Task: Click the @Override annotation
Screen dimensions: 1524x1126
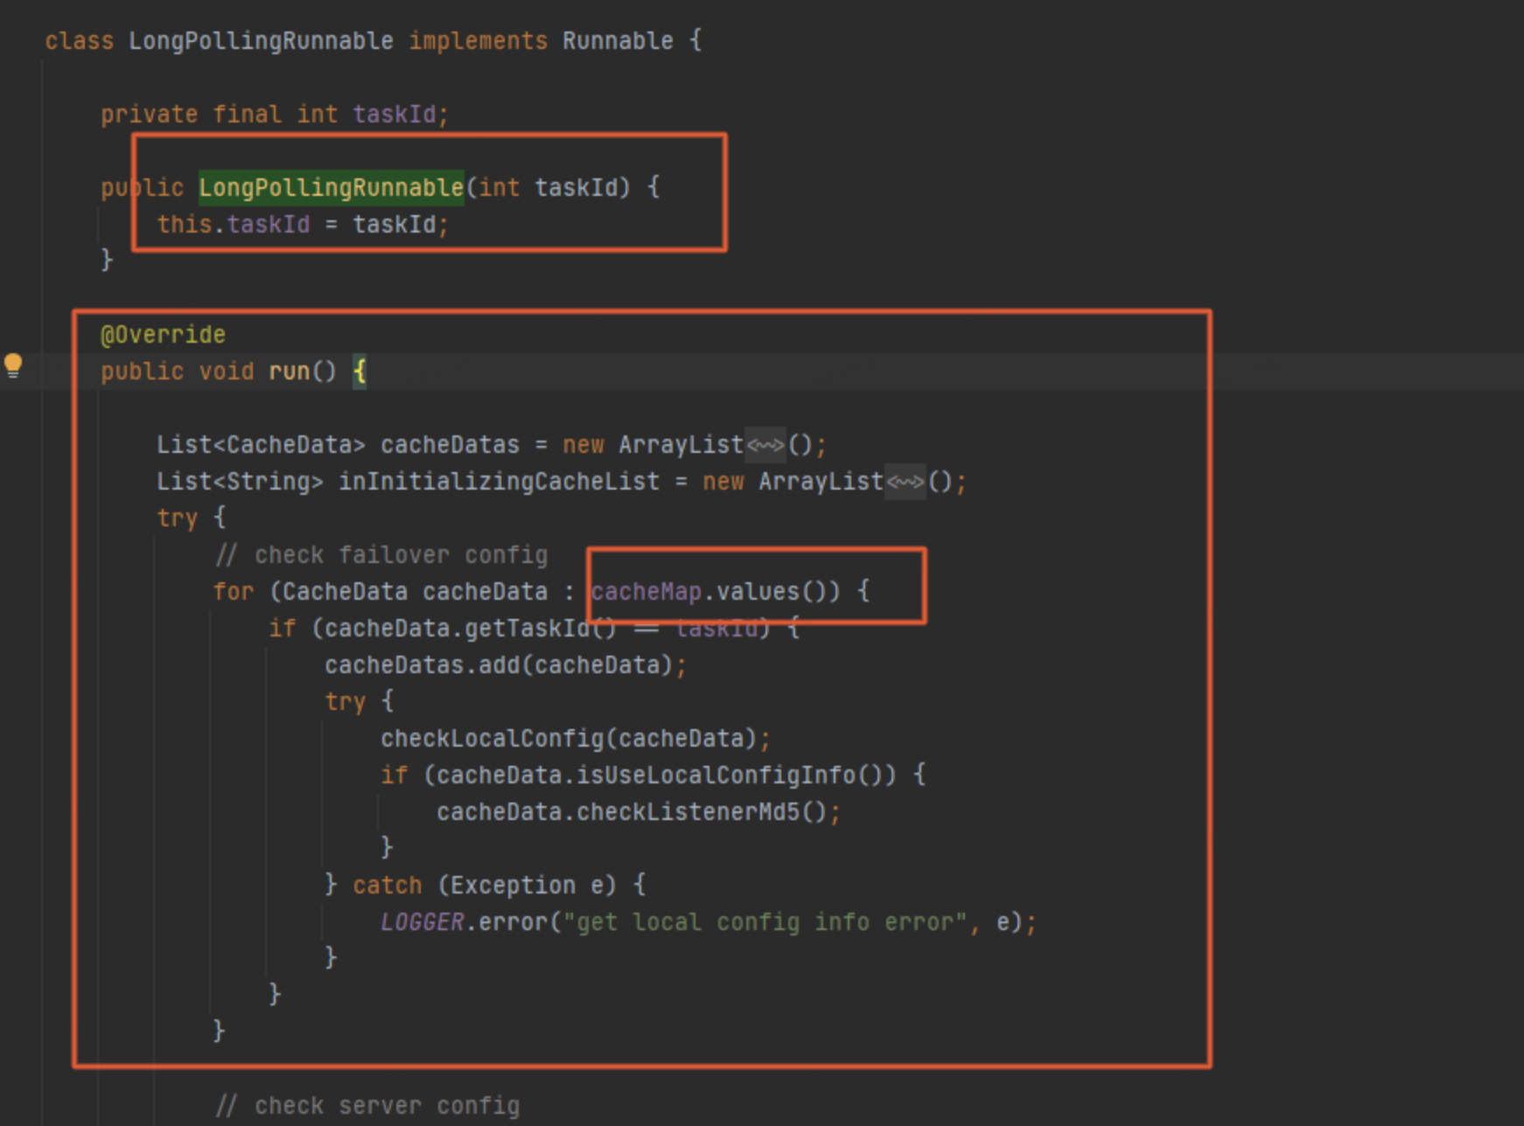Action: (163, 335)
